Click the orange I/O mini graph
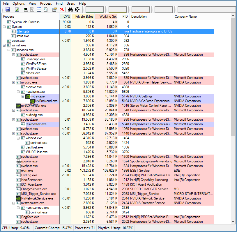Screen dimensions: 237x232 pyautogui.click(x=141, y=10)
